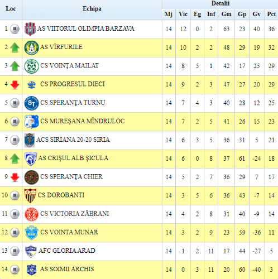The width and height of the screenshot is (278, 279).
Task: Select the Gm column header
Action: [x=226, y=14]
